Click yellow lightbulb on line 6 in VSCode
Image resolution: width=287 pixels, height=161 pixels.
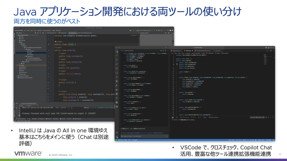point(177,64)
